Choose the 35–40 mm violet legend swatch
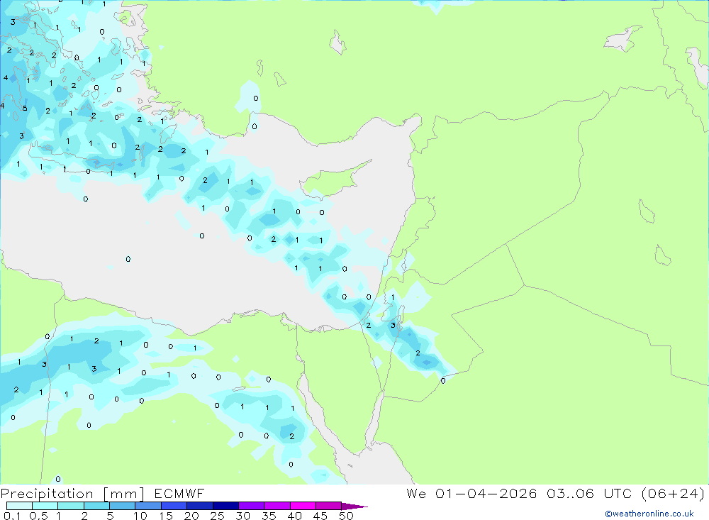The image size is (709, 520). (x=277, y=506)
